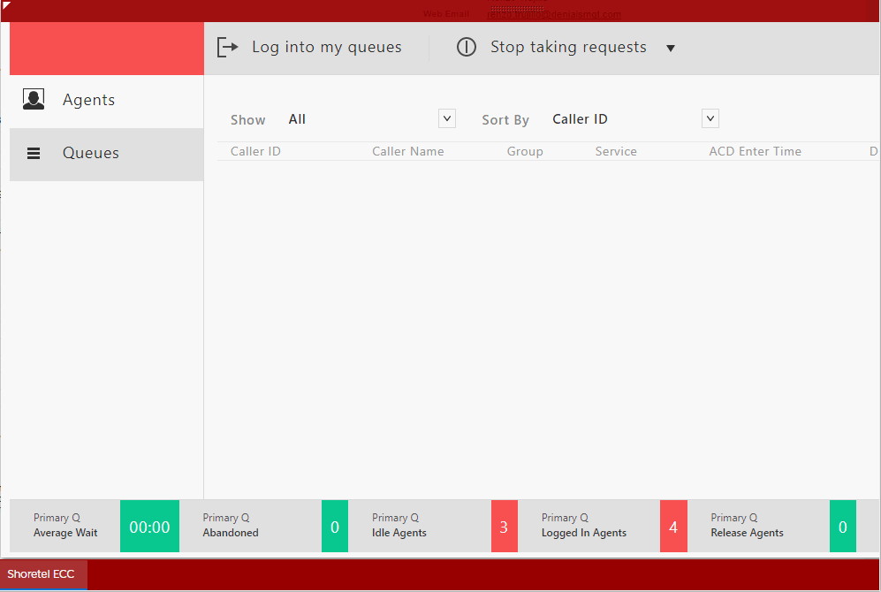
Task: Click the Agents person icon
Action: (x=34, y=100)
